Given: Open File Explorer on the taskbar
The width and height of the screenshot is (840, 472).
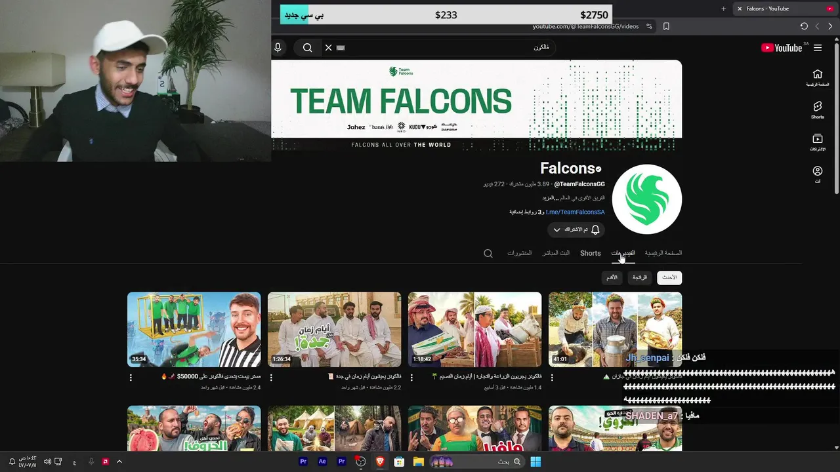Looking at the screenshot, I should [x=418, y=462].
